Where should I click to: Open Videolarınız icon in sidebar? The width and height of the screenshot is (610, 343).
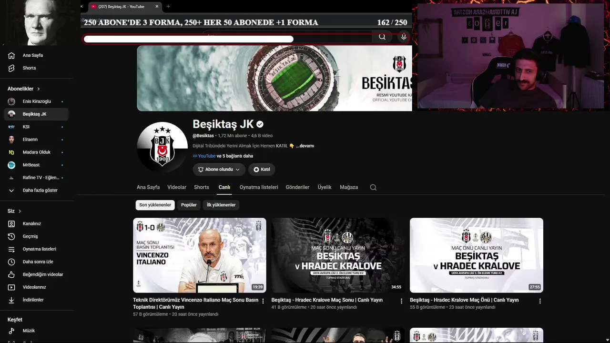point(11,287)
